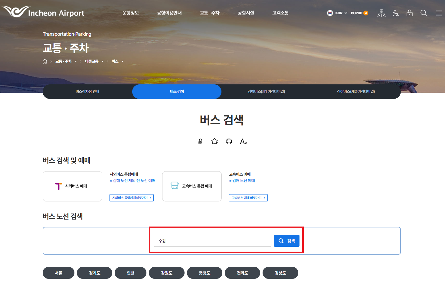Click the paperclip copy-link icon below page title
Viewport: 445px width, 284px height.
(200, 141)
